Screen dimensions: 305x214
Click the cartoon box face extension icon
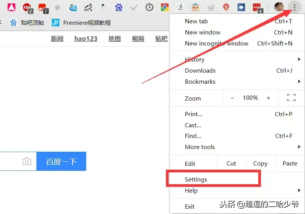click(x=195, y=8)
